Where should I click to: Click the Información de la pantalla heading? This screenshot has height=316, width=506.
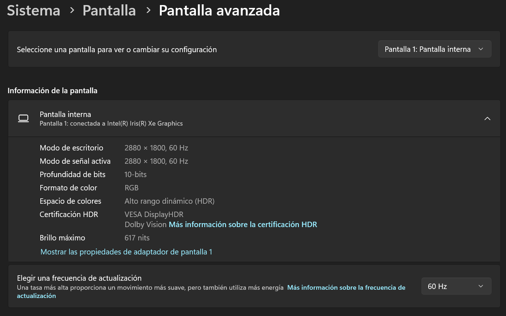click(52, 91)
